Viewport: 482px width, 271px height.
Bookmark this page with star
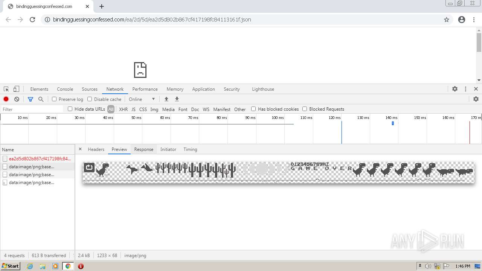click(x=447, y=20)
